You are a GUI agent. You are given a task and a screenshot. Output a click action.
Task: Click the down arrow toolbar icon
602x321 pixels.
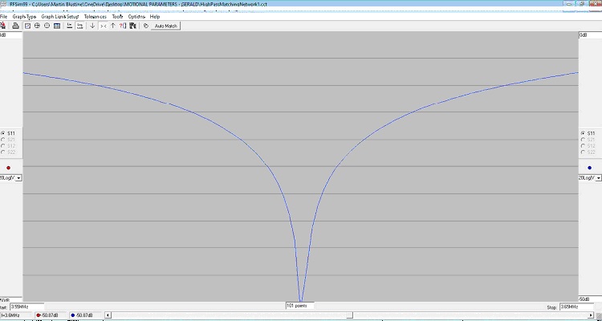(x=92, y=26)
